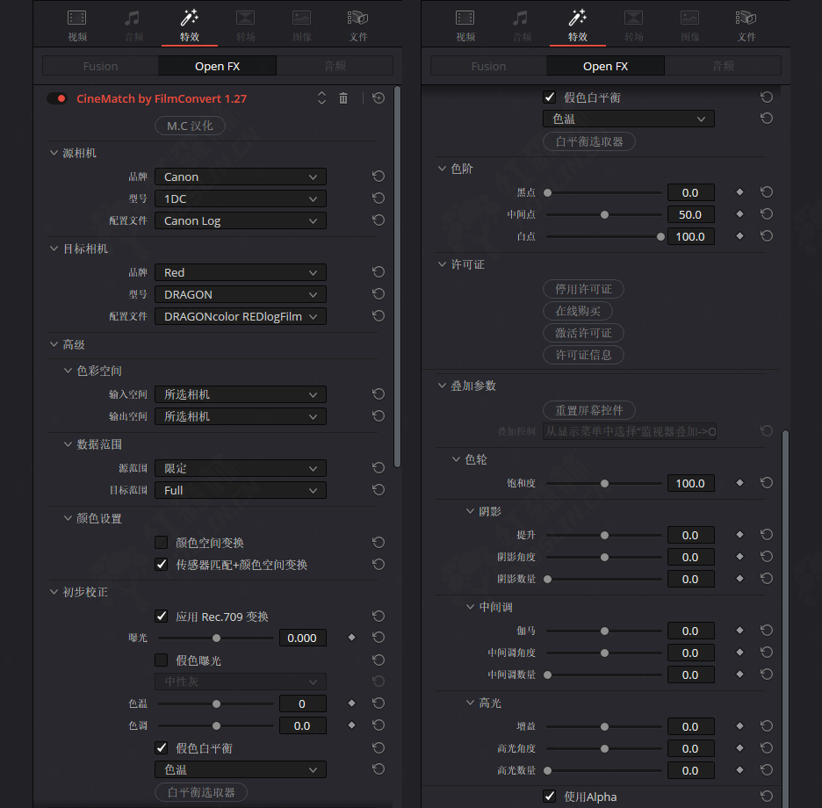Switch to 音频 subtab in left panel
822x808 pixels.
click(x=335, y=66)
